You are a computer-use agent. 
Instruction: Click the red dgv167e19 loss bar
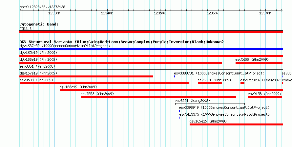click(86, 76)
